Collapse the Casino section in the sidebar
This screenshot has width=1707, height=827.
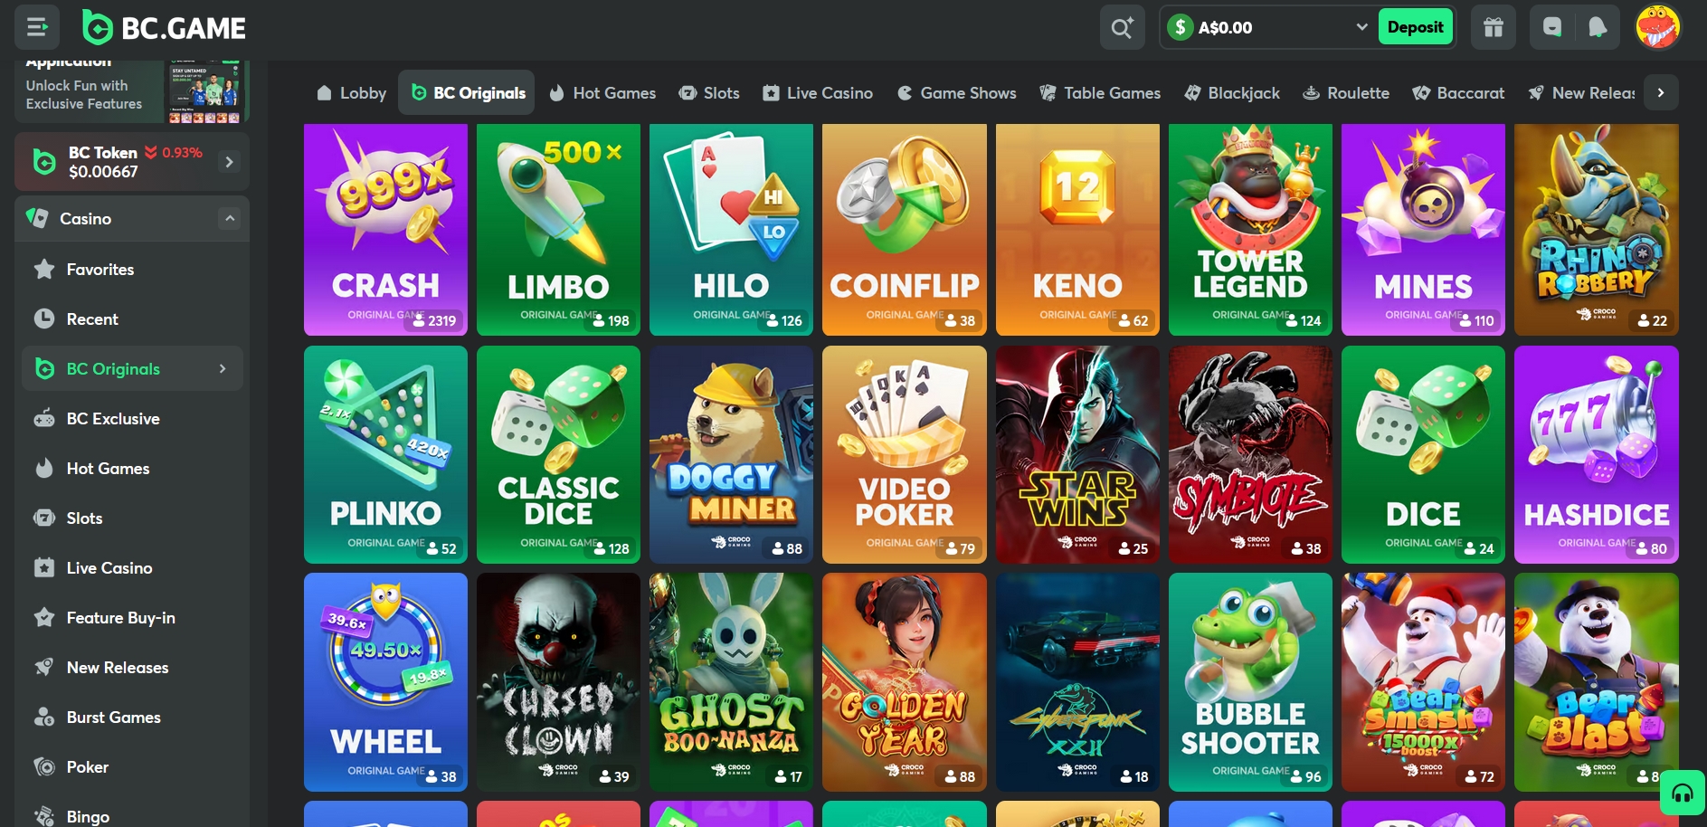click(231, 218)
